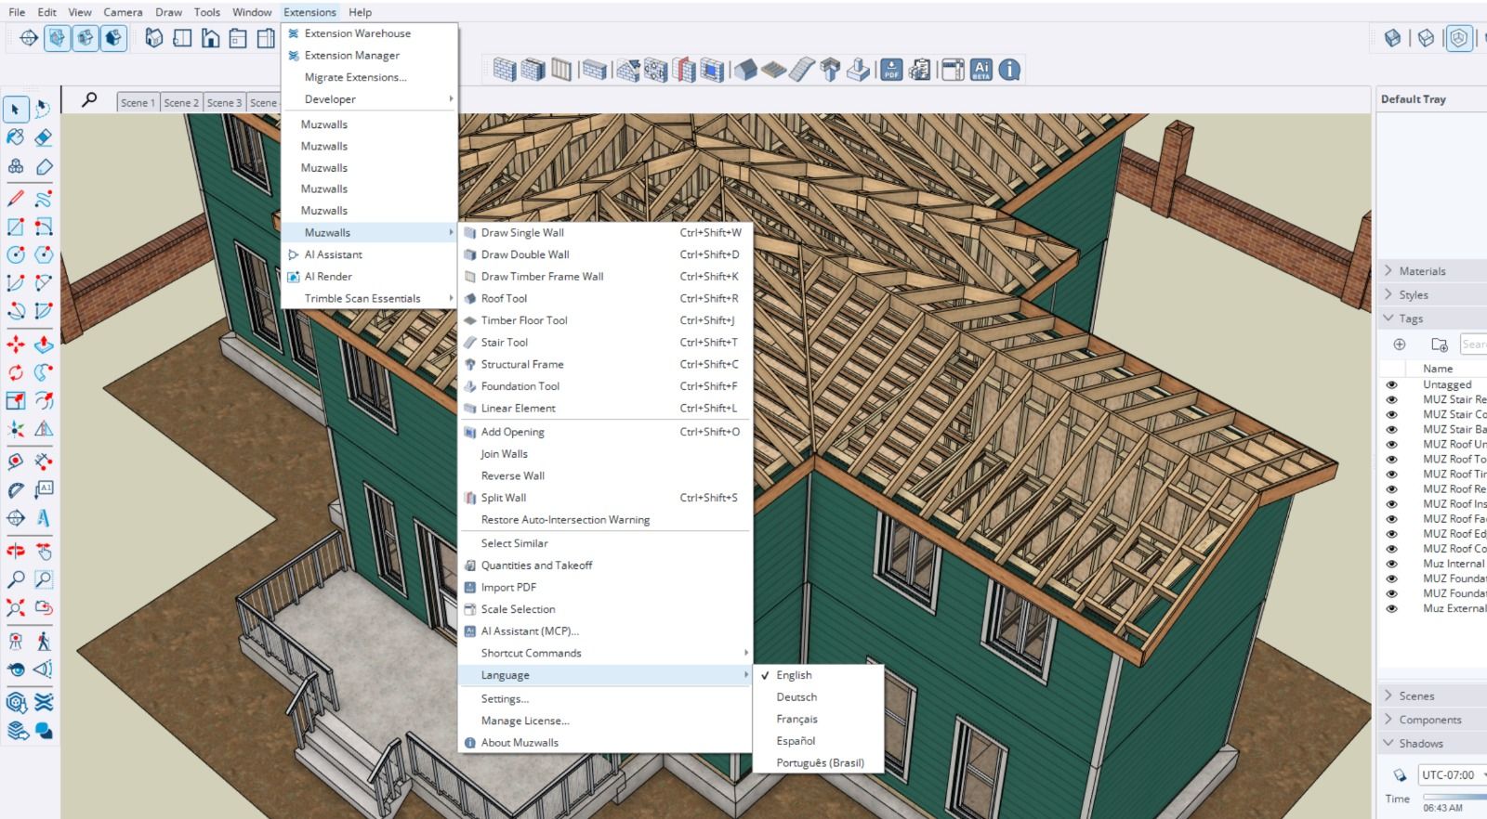This screenshot has width=1487, height=819.
Task: Select the Look Around eye tool
Action: tap(16, 669)
